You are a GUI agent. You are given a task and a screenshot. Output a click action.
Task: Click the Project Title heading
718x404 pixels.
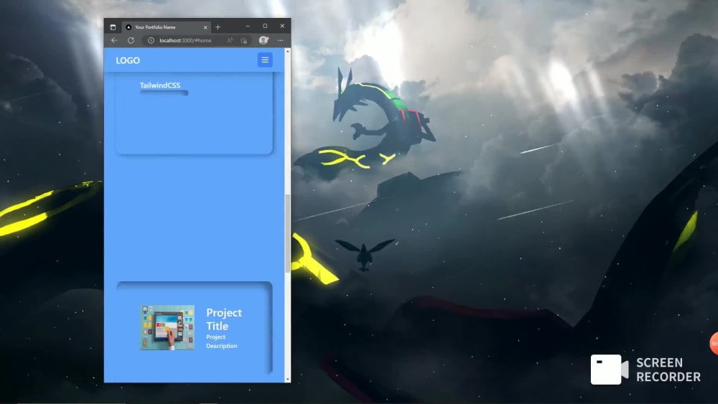coord(224,319)
